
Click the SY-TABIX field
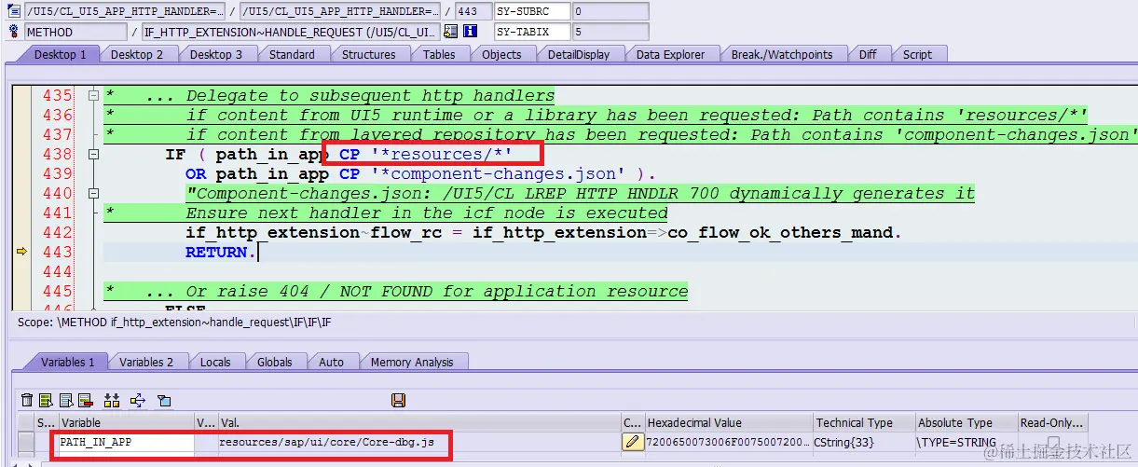tap(531, 32)
